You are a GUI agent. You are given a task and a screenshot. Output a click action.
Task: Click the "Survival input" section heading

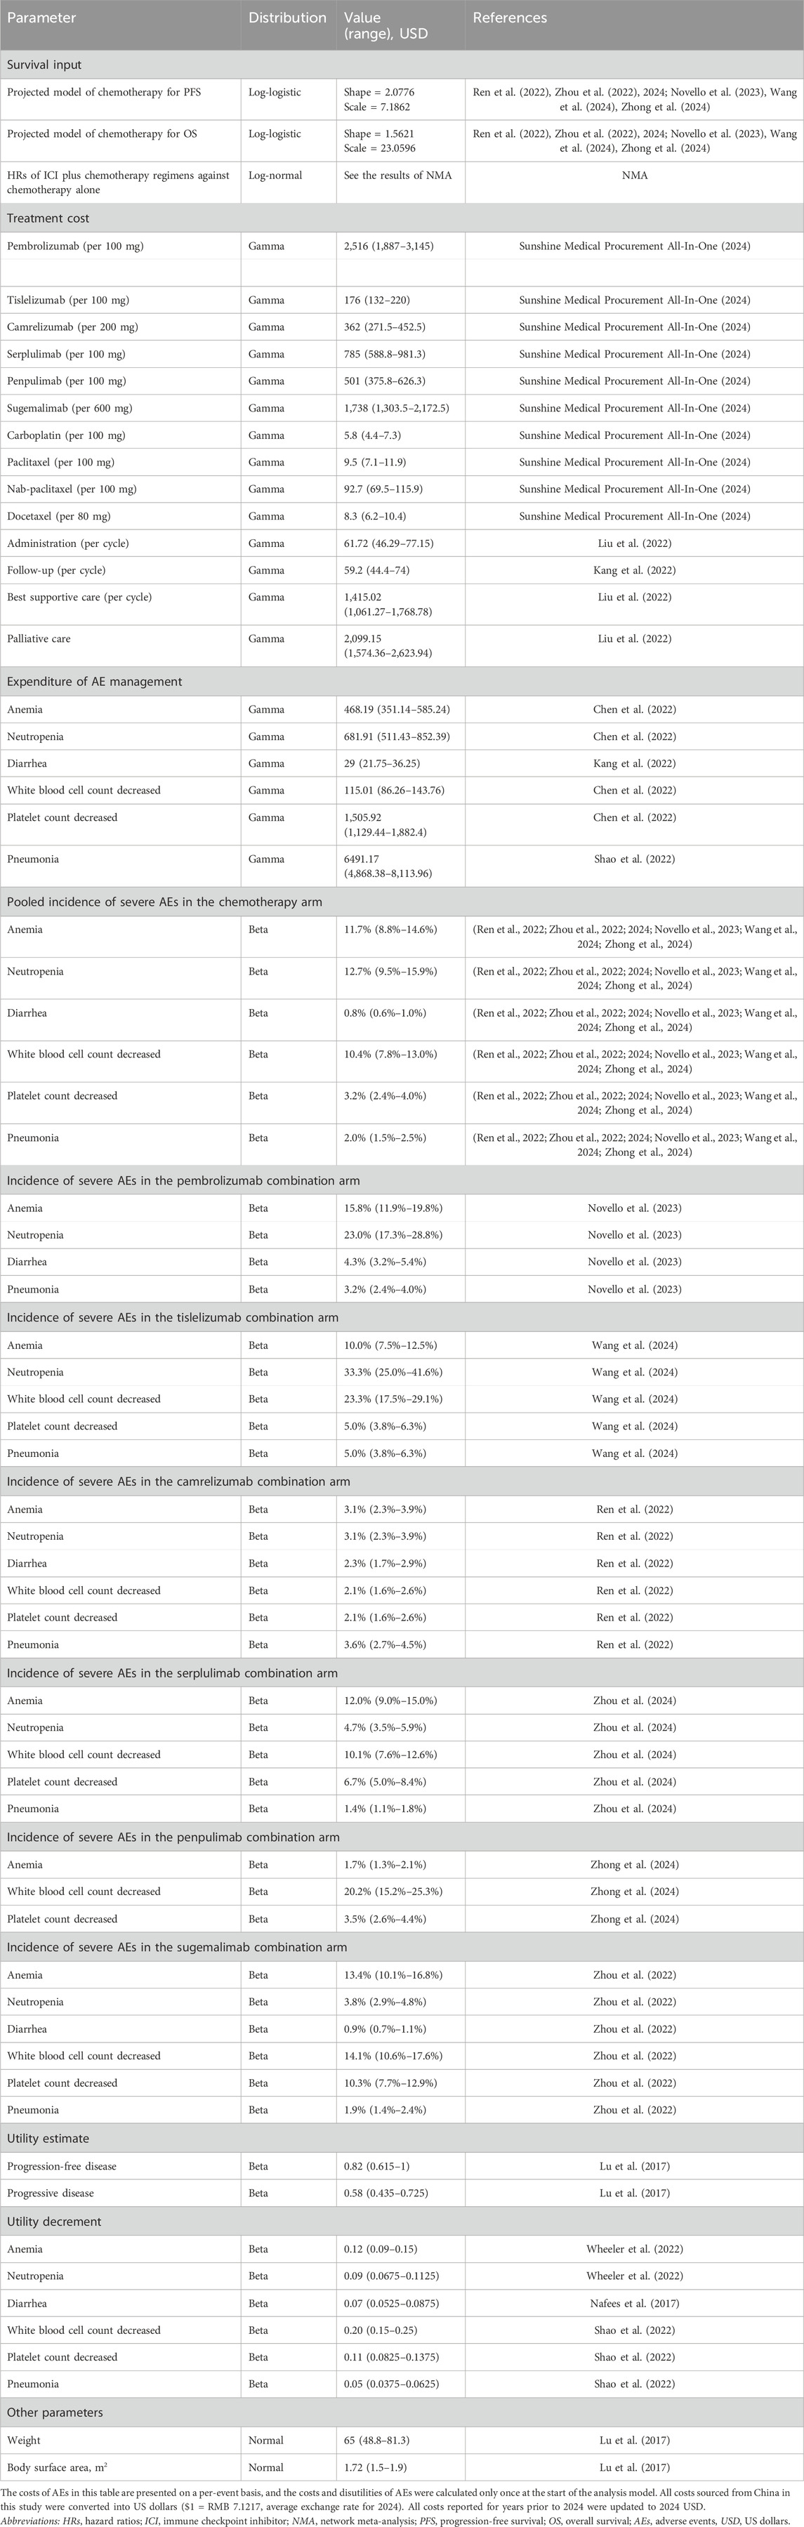(x=44, y=65)
